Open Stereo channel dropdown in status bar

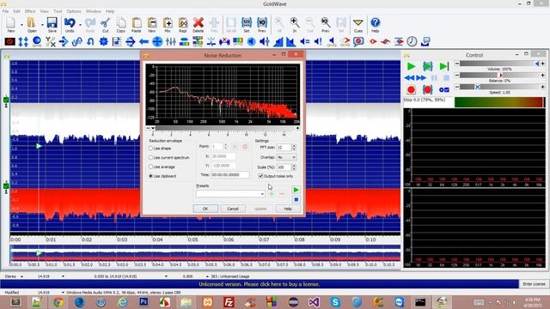(x=21, y=276)
